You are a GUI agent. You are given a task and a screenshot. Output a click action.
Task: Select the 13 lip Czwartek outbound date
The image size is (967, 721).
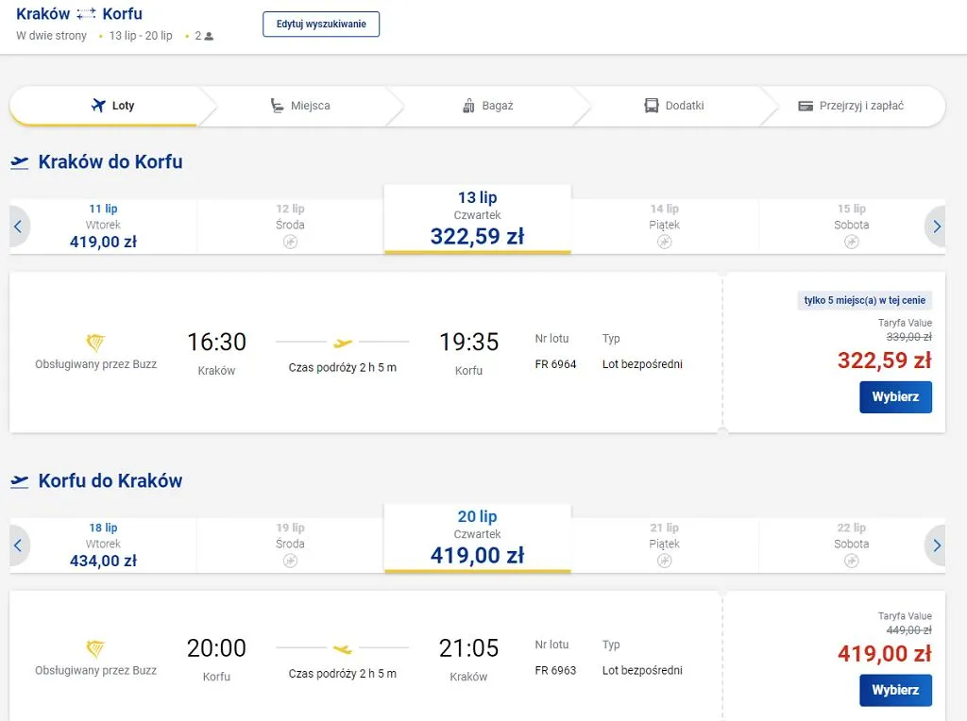tap(477, 221)
